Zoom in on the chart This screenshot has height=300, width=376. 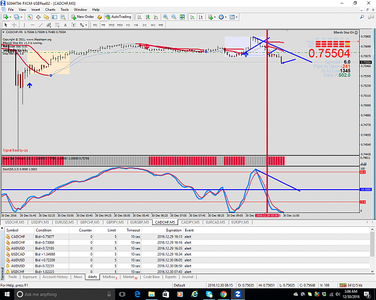pyautogui.click(x=165, y=17)
